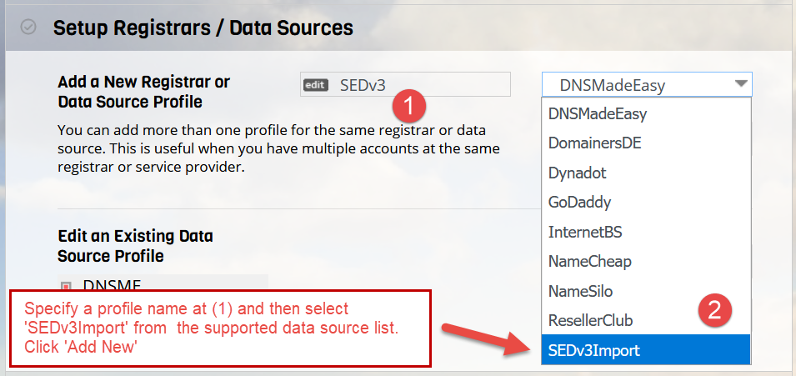Choose DomainersDE in the list
Viewport: 796px width, 376px height.
point(646,143)
